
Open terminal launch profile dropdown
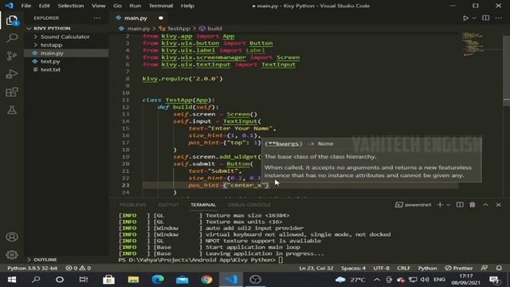[x=448, y=205]
